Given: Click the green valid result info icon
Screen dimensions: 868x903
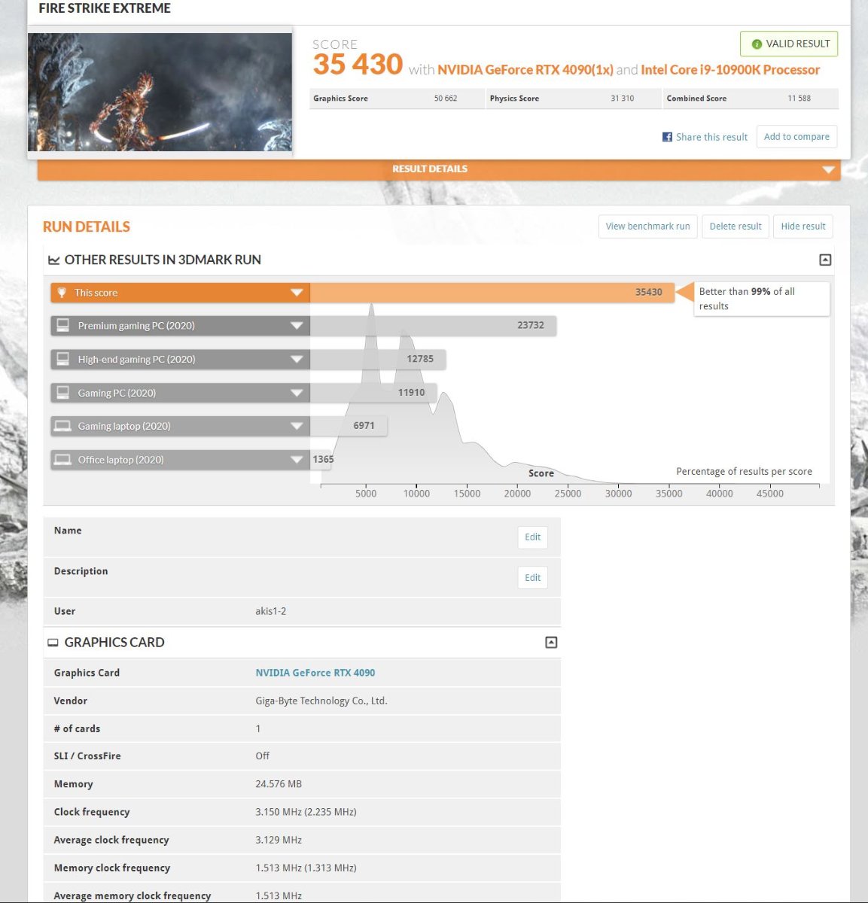Looking at the screenshot, I should click(x=757, y=44).
